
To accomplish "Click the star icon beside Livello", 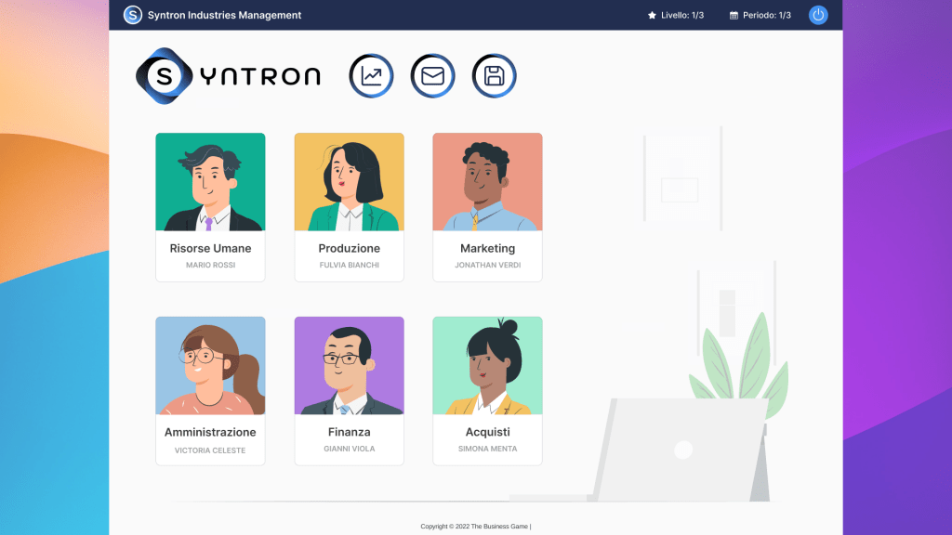I will [x=652, y=15].
